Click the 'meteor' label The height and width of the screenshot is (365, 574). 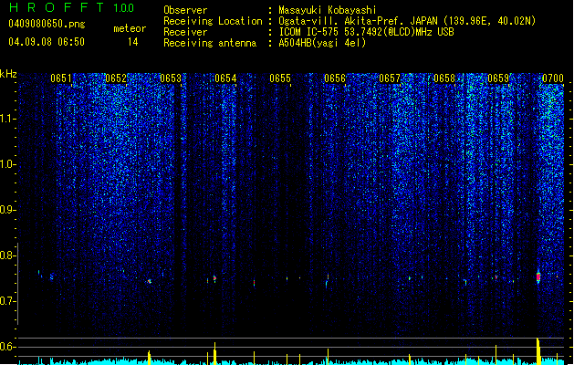[x=130, y=28]
